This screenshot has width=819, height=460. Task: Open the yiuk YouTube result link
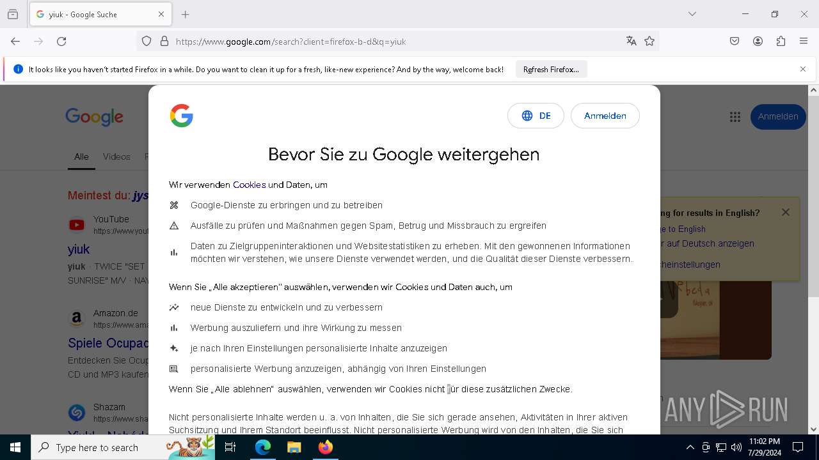(79, 249)
